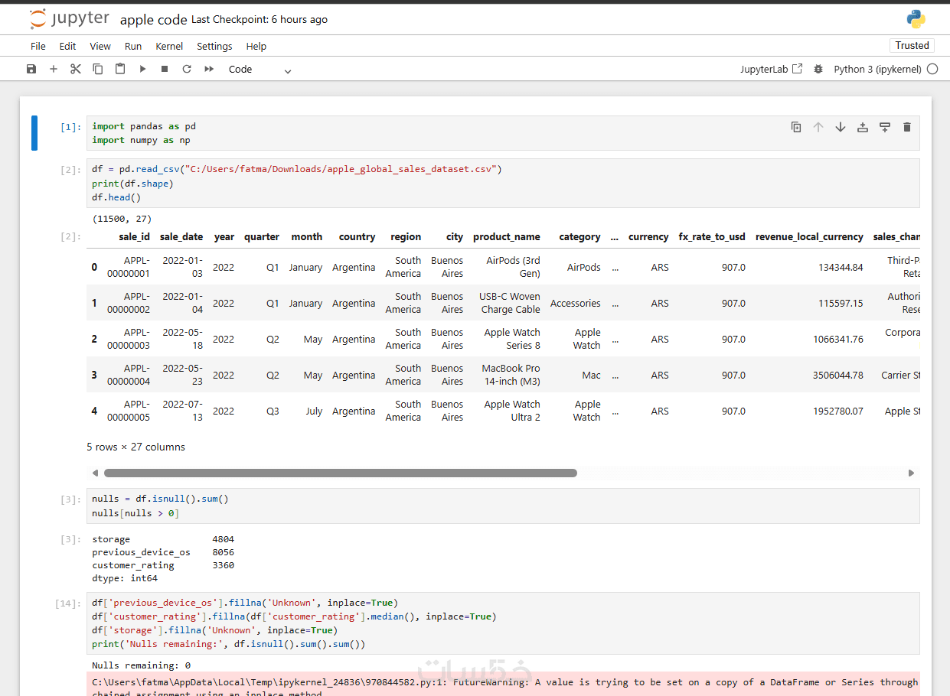
Task: Click the dataframe horizontal scrollbar thumb
Action: 340,473
